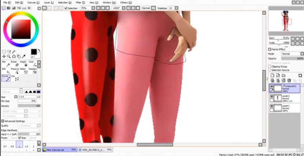This screenshot has height=156, width=304.
Task: Click the zoom out button in toolbar
Action: pos(98,8)
